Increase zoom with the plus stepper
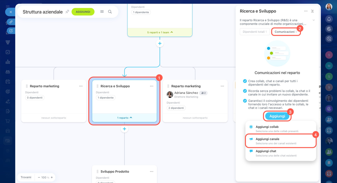This screenshot has height=183, width=337. [52, 177]
